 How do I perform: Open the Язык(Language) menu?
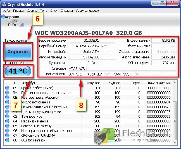tap(87, 11)
